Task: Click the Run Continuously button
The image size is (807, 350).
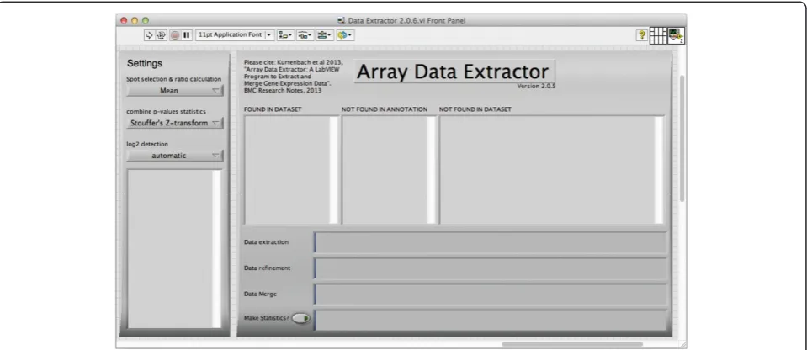Action: pos(161,35)
